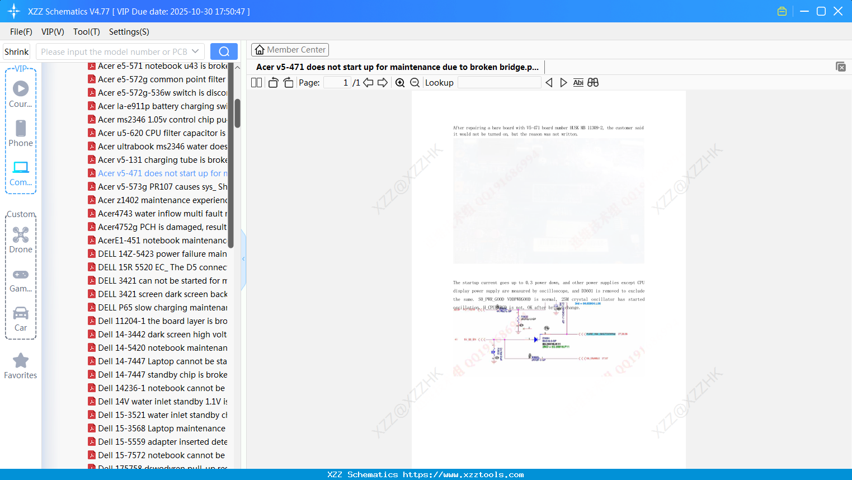The image size is (852, 480).
Task: Toggle two-page layout view icon
Action: tap(257, 83)
